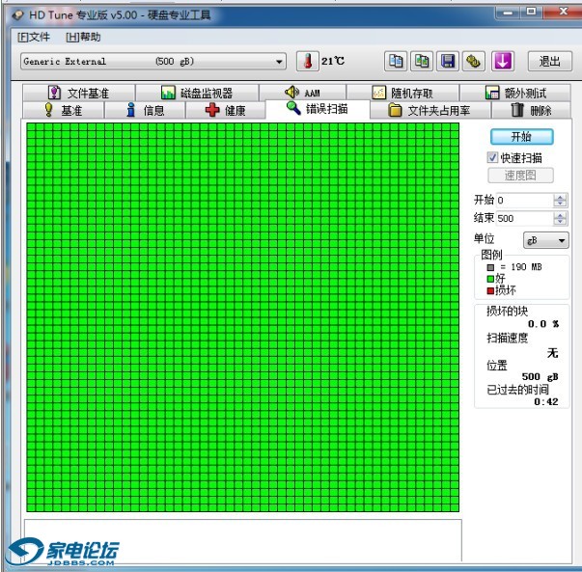Click the 0:42 elapsed time value
This screenshot has height=572, width=582.
click(x=546, y=401)
